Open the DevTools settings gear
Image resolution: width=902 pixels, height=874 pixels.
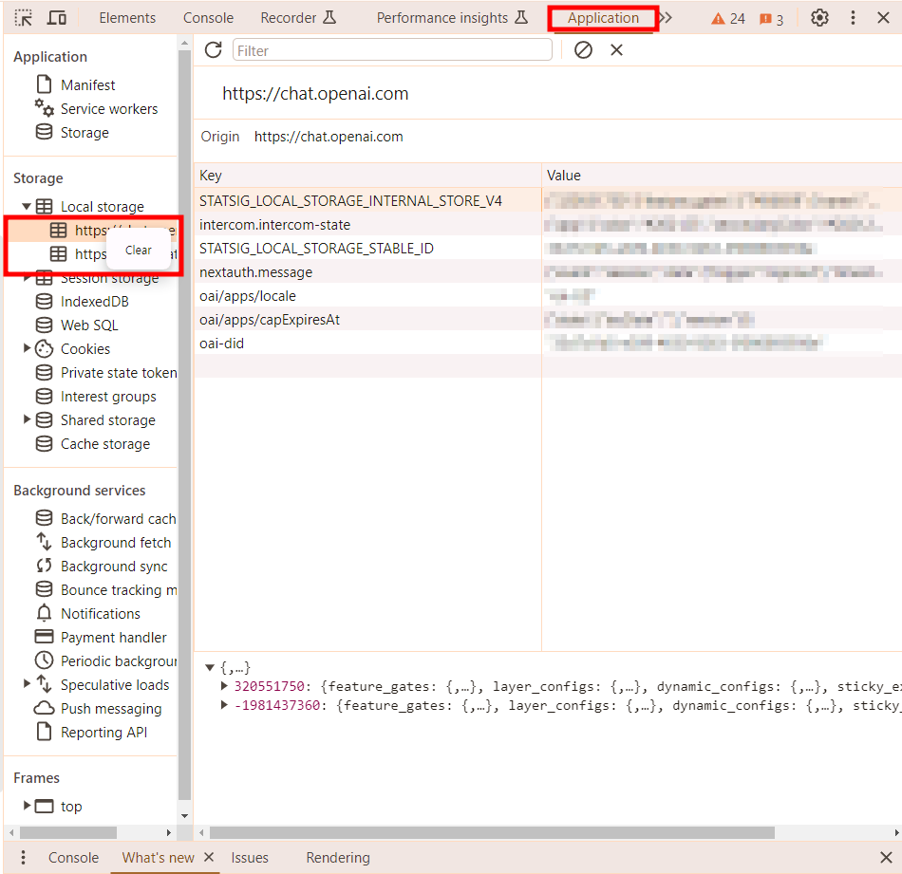819,18
